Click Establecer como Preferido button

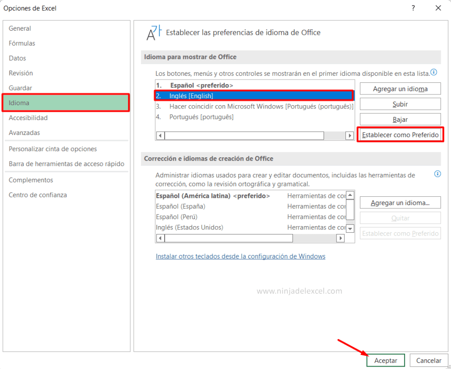point(400,134)
